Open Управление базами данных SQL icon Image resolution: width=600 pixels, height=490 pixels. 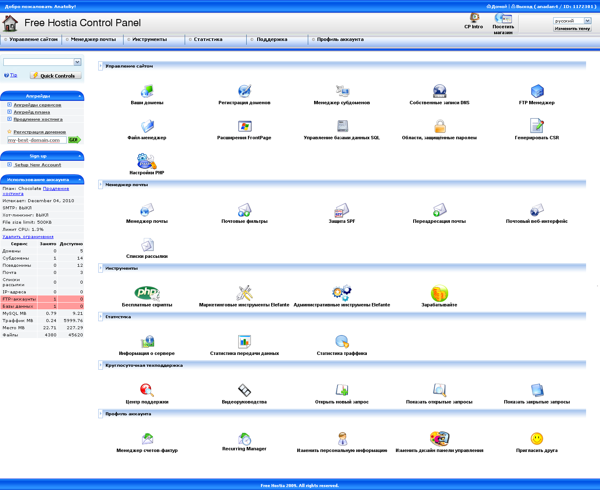(x=342, y=126)
